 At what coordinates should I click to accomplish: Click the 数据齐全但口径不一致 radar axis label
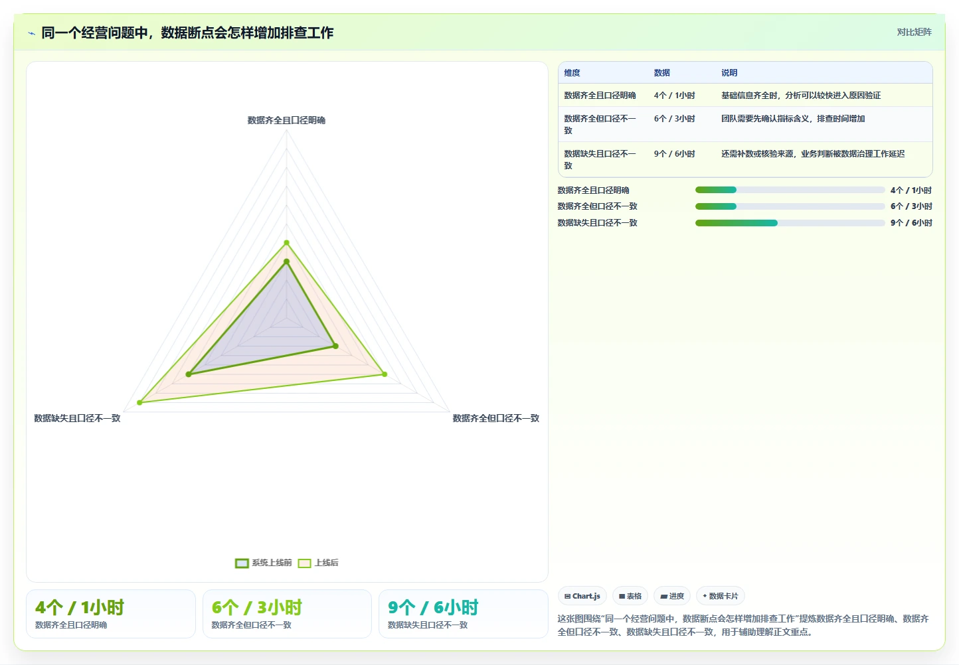point(496,418)
